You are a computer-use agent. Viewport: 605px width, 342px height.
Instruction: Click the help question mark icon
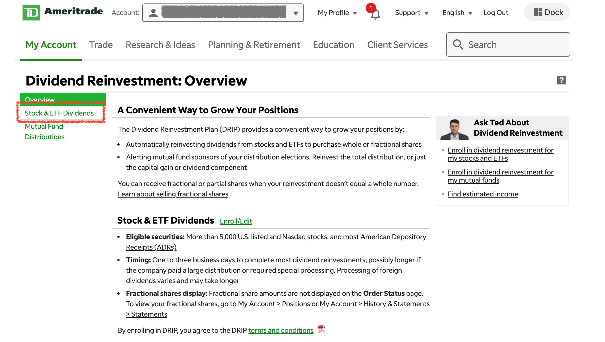561,80
